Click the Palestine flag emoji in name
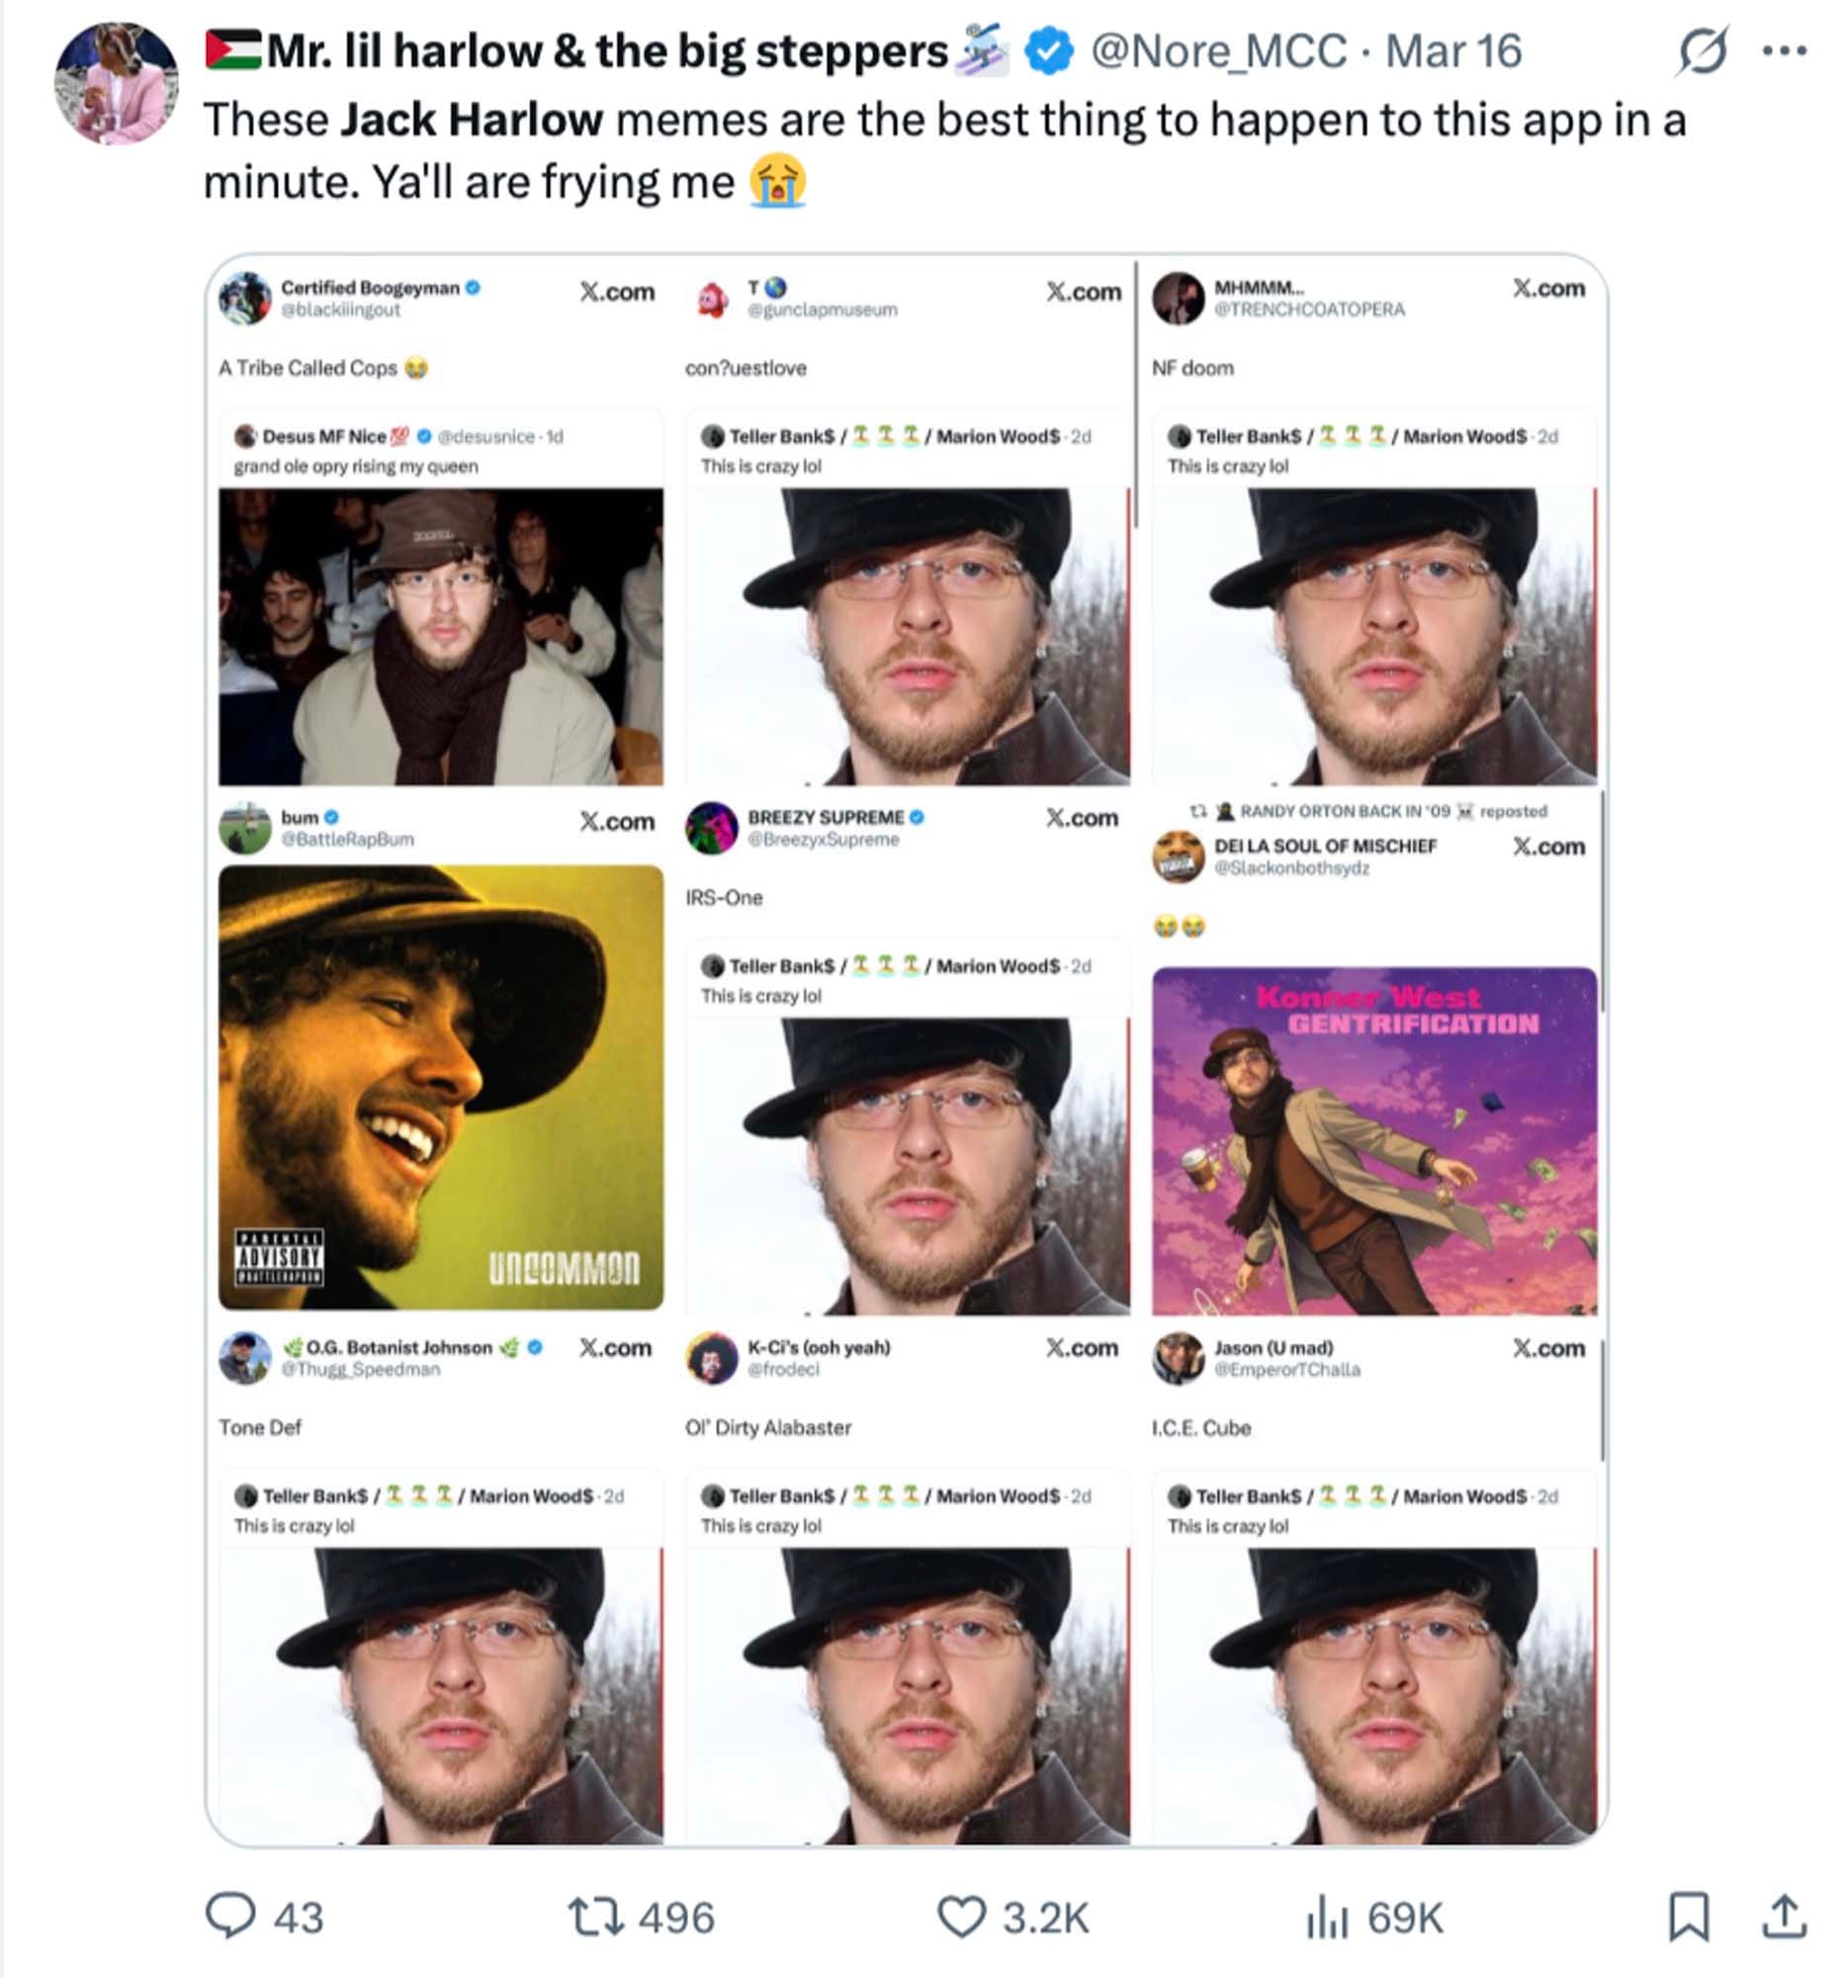The width and height of the screenshot is (1845, 1978). pos(232,49)
